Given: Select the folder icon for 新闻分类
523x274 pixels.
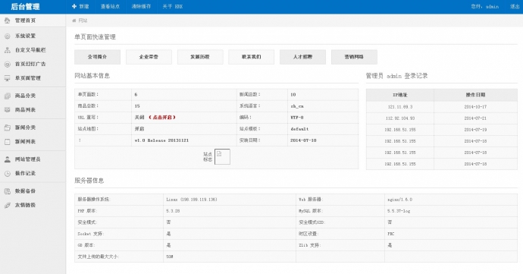Looking at the screenshot, I should pyautogui.click(x=8, y=128).
